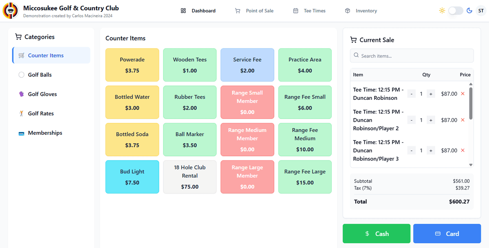Click the moon dark-mode icon
489x248 pixels.
pos(469,11)
